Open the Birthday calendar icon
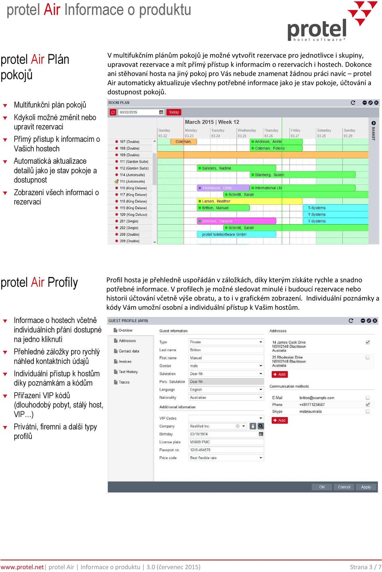The image size is (382, 572). point(261,434)
